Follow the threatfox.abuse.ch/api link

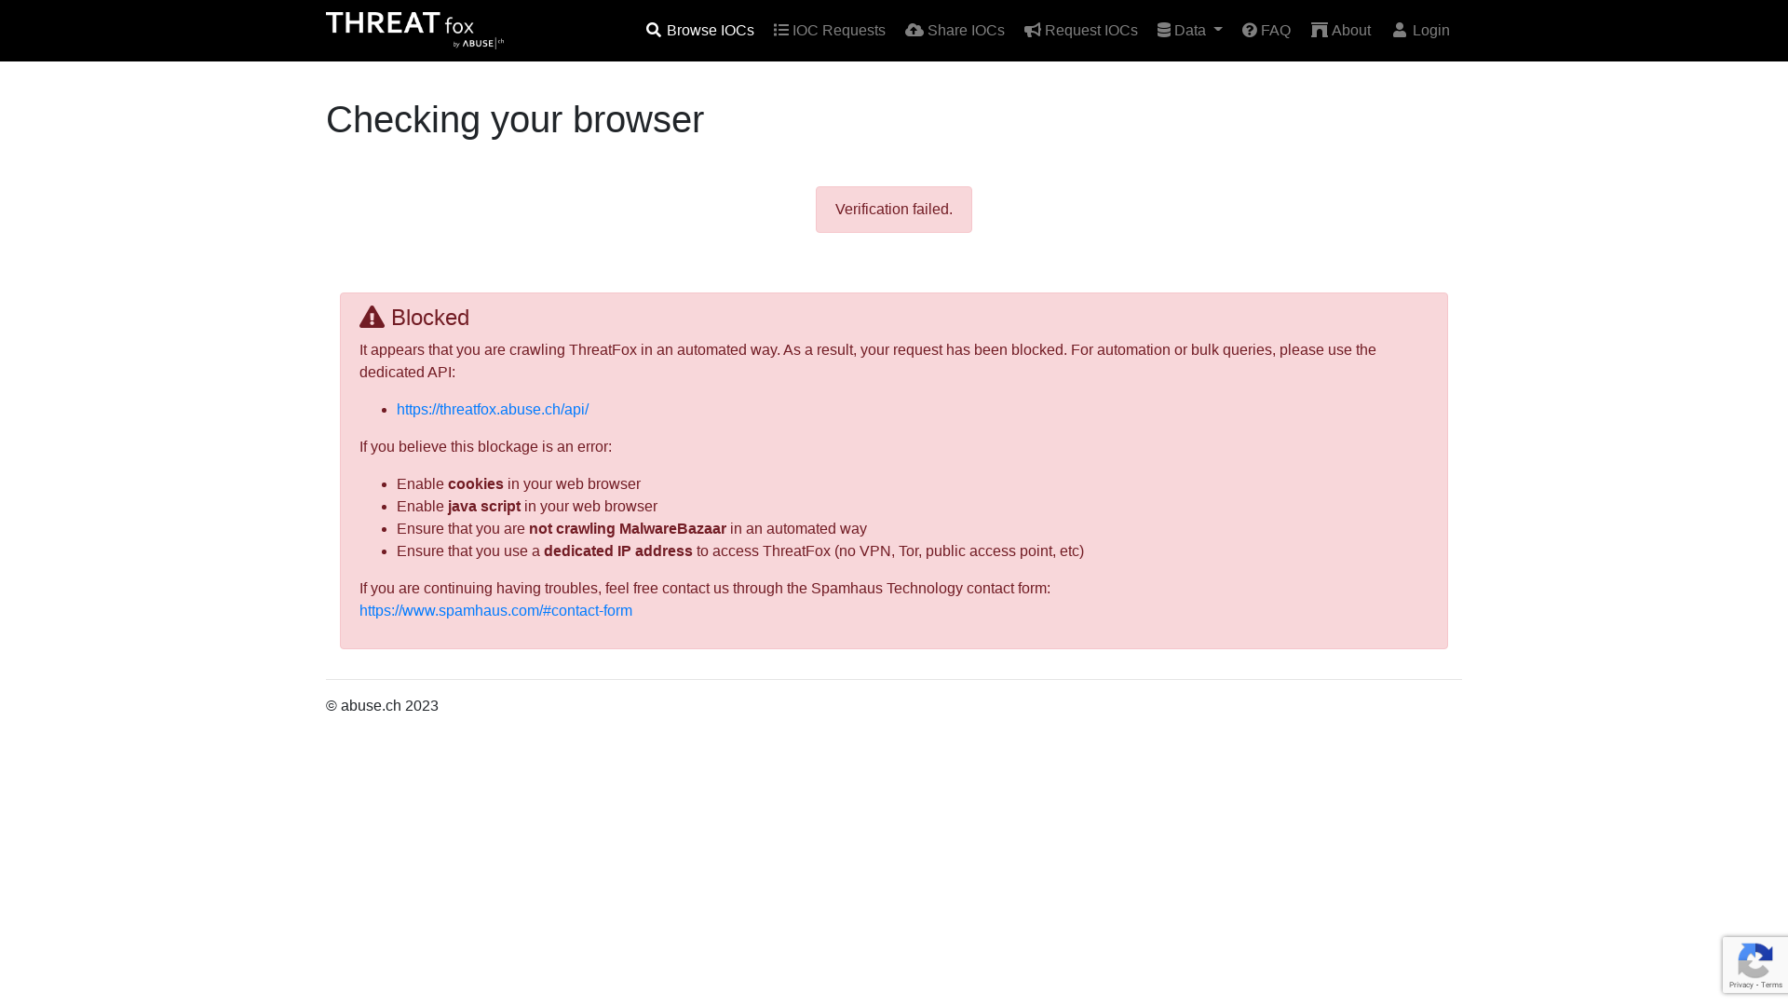pos(493,410)
